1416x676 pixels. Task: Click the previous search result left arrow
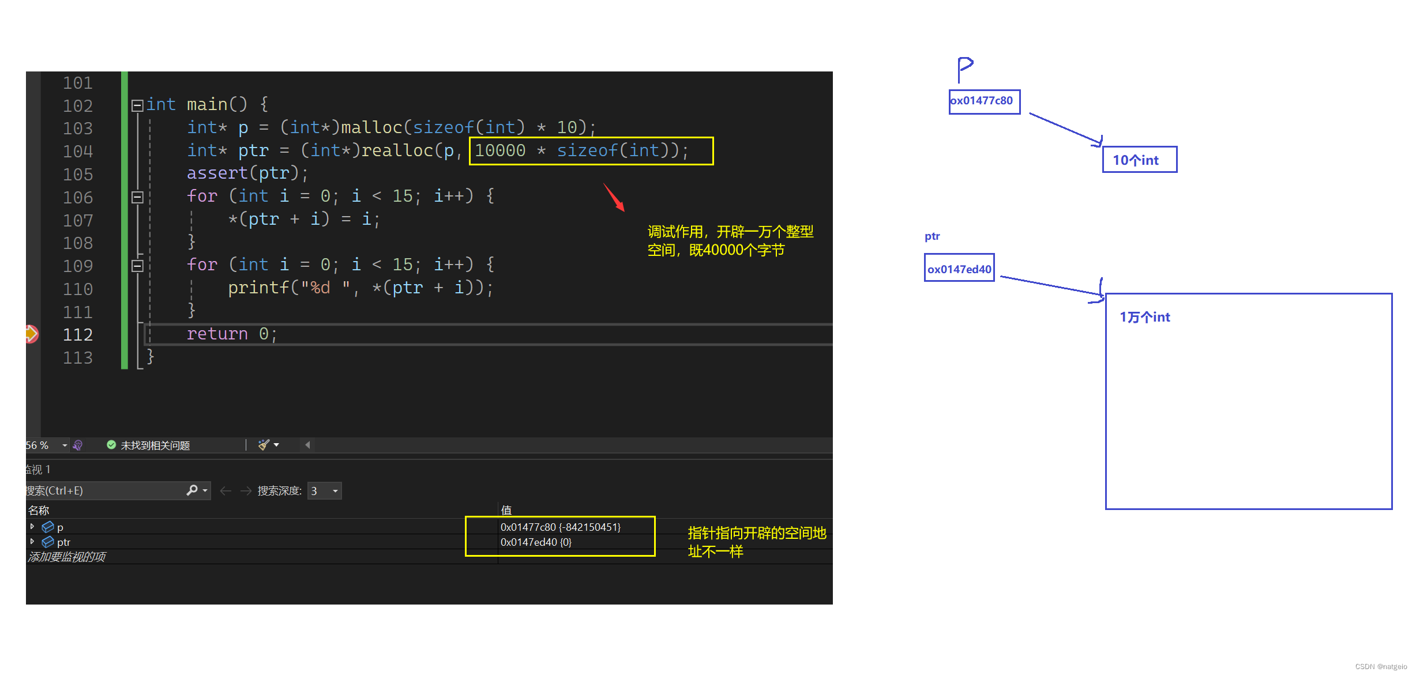[x=226, y=490]
